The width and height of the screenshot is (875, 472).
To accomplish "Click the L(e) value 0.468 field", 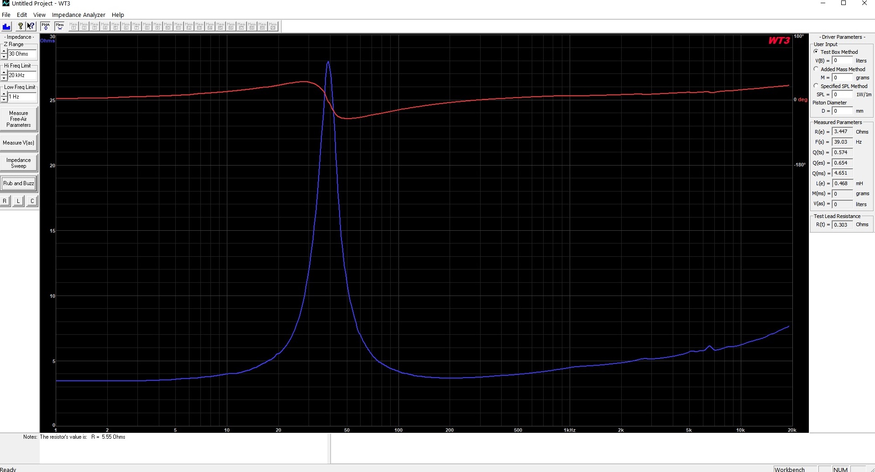I will pos(842,183).
